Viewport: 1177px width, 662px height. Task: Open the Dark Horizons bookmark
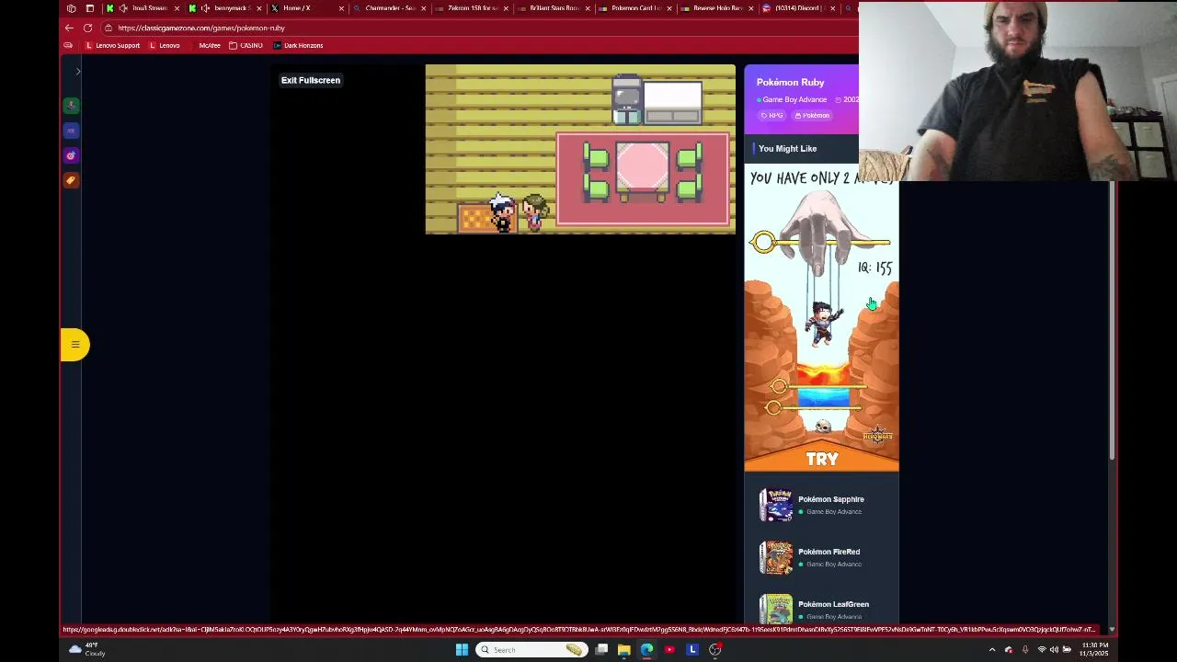point(298,45)
